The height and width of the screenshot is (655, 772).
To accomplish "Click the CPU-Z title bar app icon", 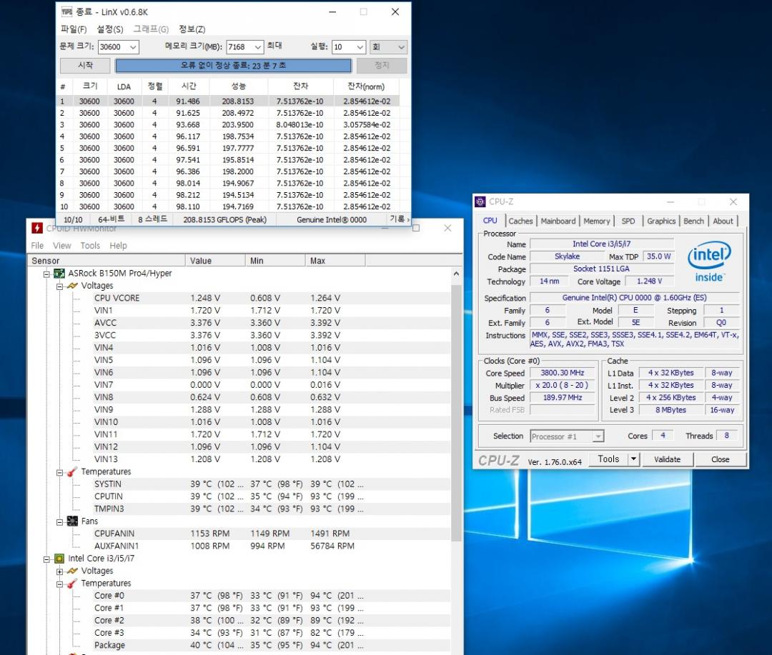I will tap(480, 202).
